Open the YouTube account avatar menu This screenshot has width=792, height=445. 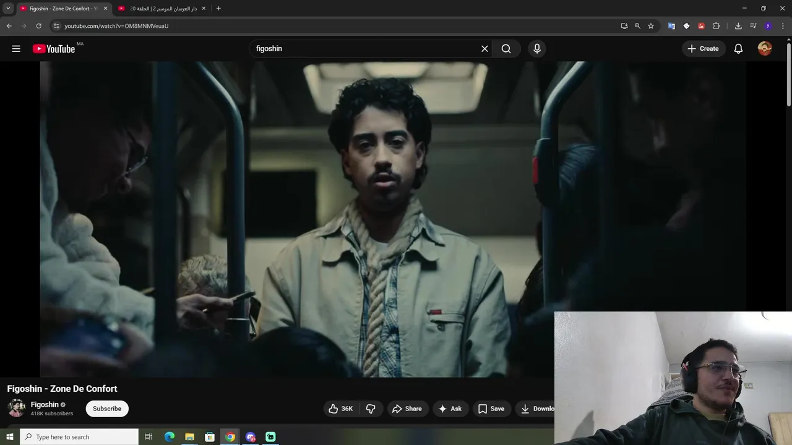[x=765, y=49]
